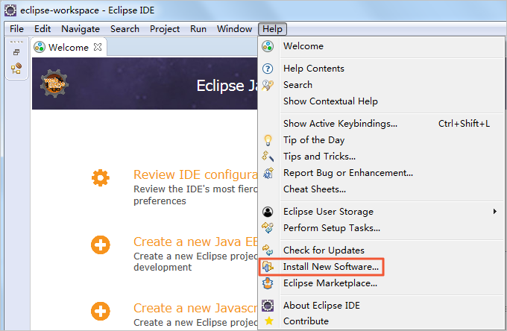Screen dimensions: 507x331
Task: Click the Create new Java EE plus icon
Action: [100, 245]
